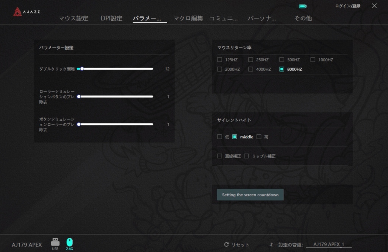Click the battery status icon
The height and width of the screenshot is (252, 388).
[x=302, y=6]
